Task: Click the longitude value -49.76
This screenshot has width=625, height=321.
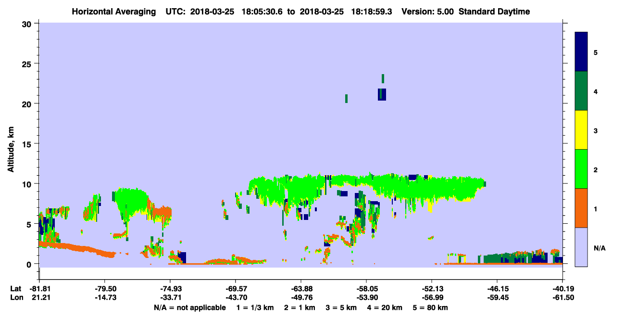Action: [x=300, y=297]
